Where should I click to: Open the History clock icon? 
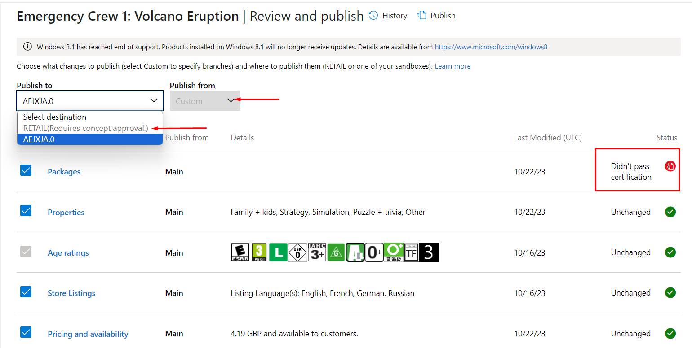[373, 16]
